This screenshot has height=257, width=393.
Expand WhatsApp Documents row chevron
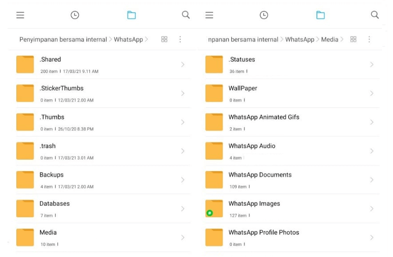coord(372,180)
